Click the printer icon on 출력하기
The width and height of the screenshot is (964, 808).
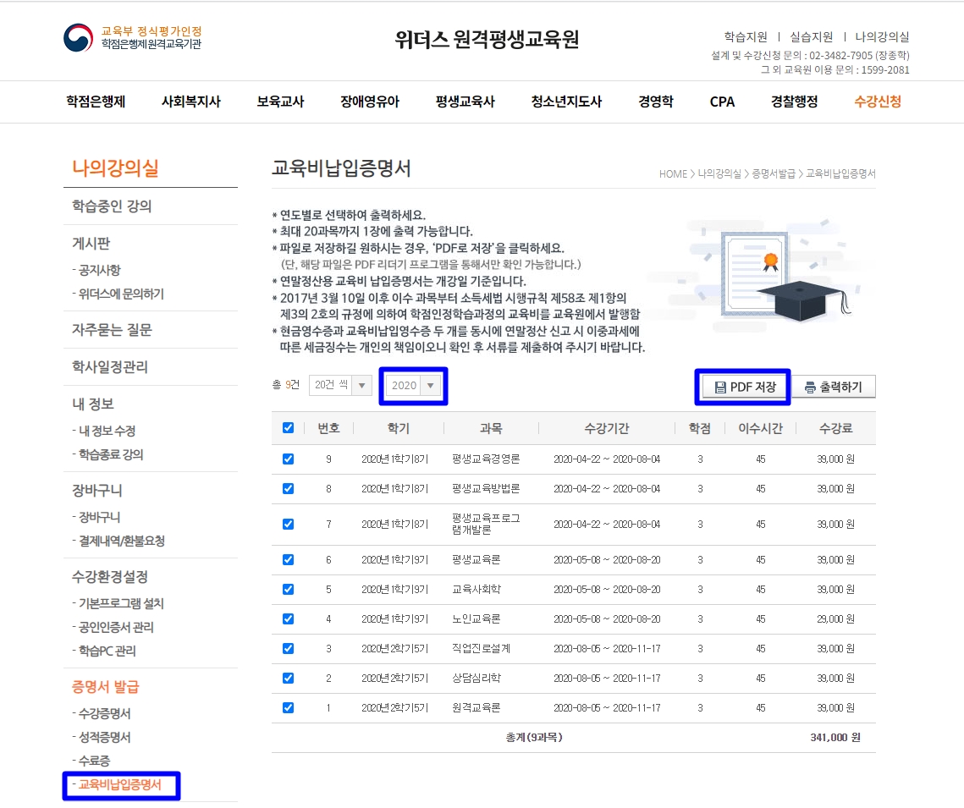coord(810,388)
